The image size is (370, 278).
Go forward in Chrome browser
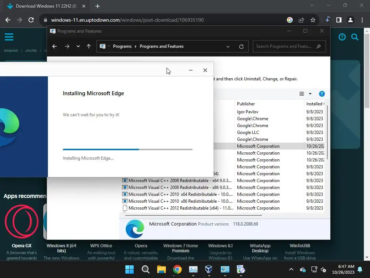(x=20, y=20)
